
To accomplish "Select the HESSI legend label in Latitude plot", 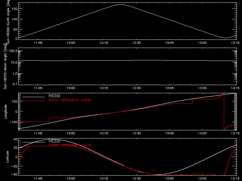I will 54,141.
